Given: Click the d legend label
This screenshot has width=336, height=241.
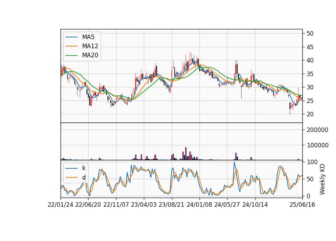Looking at the screenshot, I should click(x=84, y=177).
